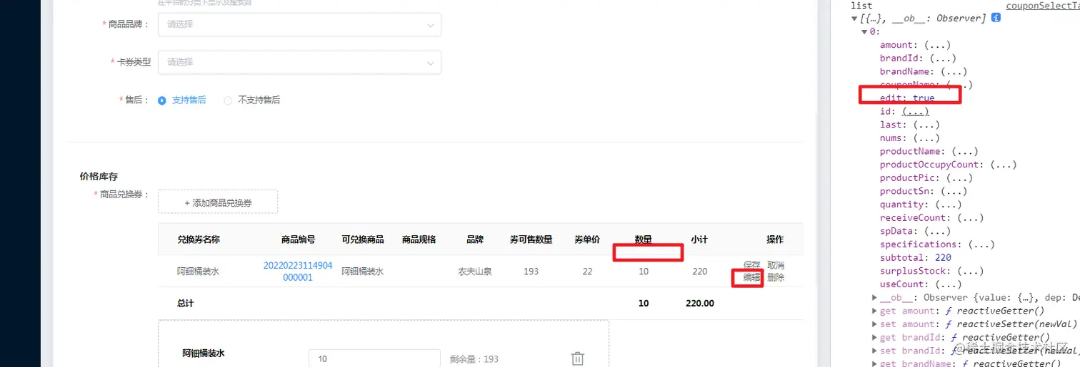1080x367 pixels.
Task: Click 商品编号 column header
Action: click(298, 239)
